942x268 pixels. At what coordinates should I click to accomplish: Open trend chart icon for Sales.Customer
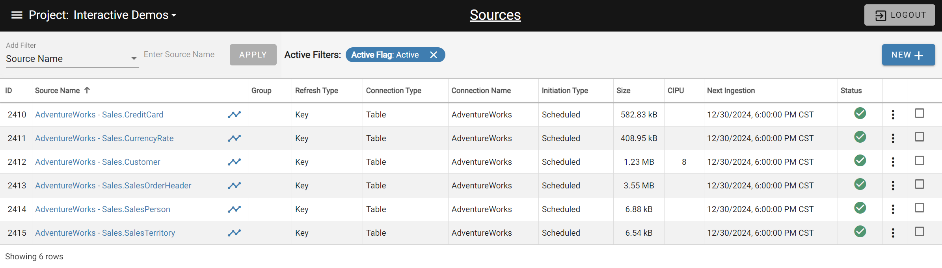(234, 162)
